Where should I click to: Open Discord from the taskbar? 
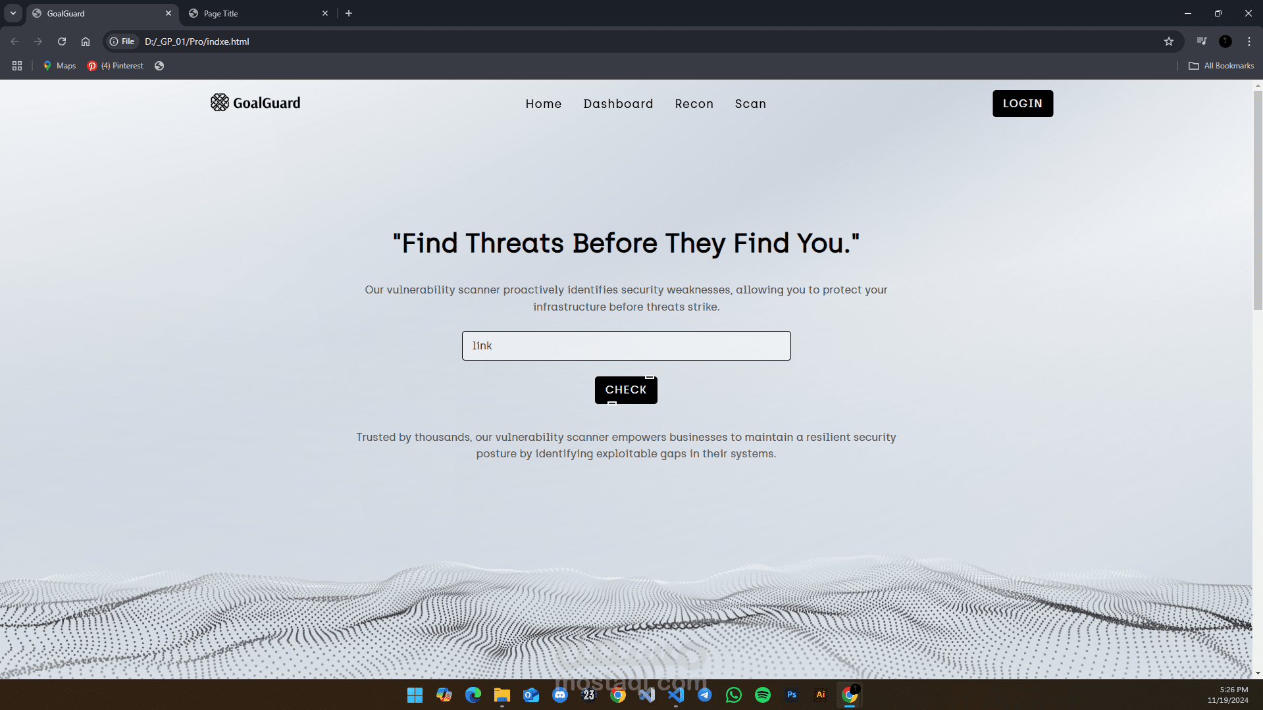[x=560, y=695]
